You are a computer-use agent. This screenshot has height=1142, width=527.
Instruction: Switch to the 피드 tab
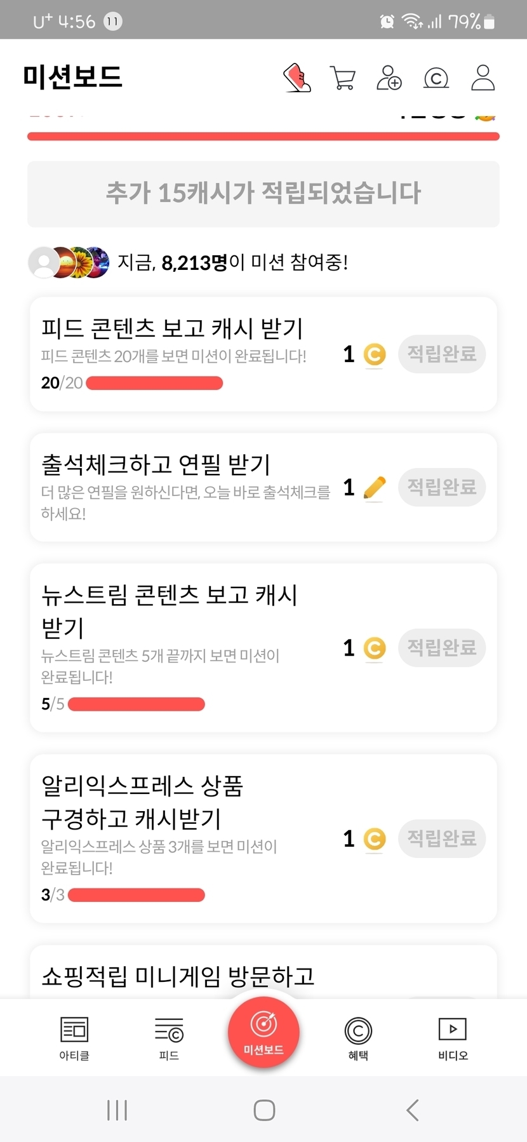(x=169, y=1038)
